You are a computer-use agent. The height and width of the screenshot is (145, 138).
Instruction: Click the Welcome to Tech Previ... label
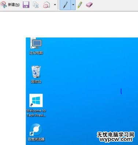[36, 113]
